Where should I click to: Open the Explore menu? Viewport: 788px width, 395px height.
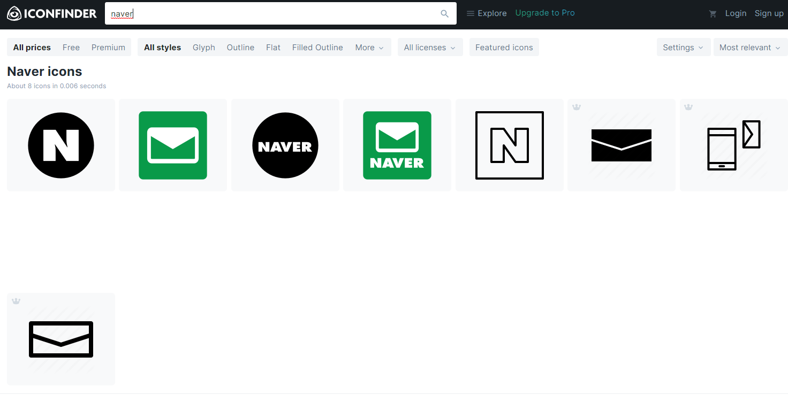[486, 13]
